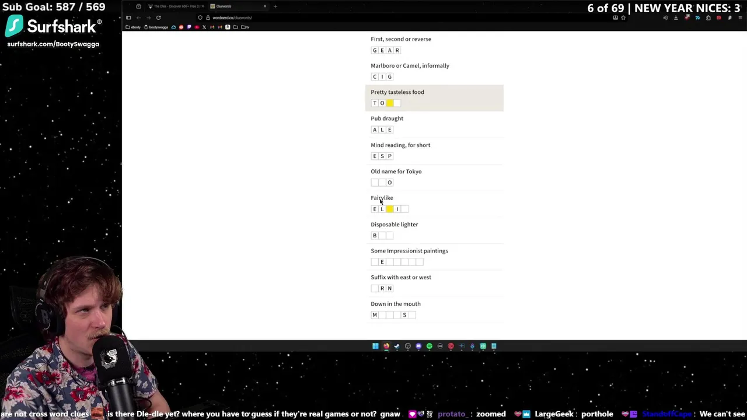Reload the Cluewords page
The image size is (747, 420).
tap(158, 17)
